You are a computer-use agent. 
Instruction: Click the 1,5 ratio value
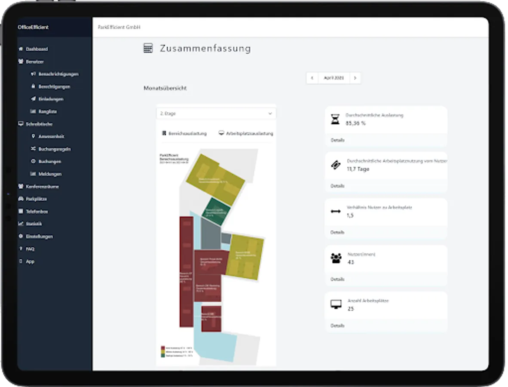click(350, 215)
